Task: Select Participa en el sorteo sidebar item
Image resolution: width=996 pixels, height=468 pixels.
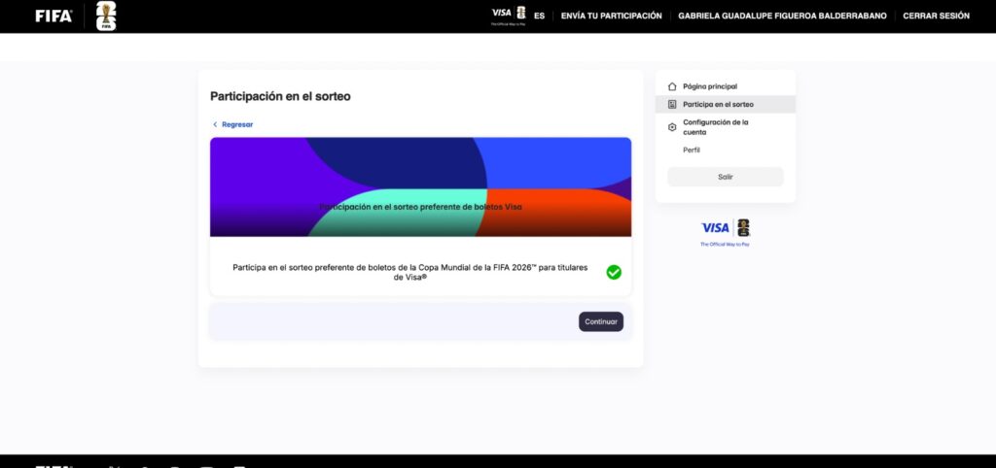Action: tap(726, 105)
